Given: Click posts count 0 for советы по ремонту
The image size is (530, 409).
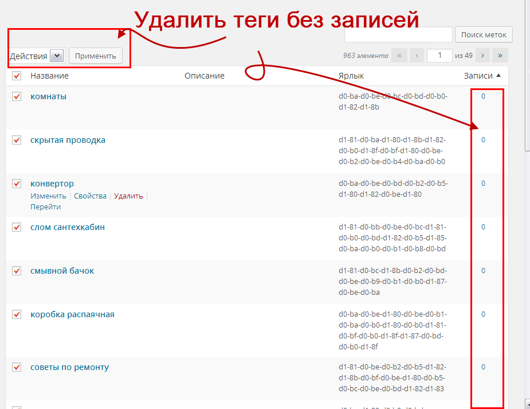Looking at the screenshot, I should click(483, 367).
